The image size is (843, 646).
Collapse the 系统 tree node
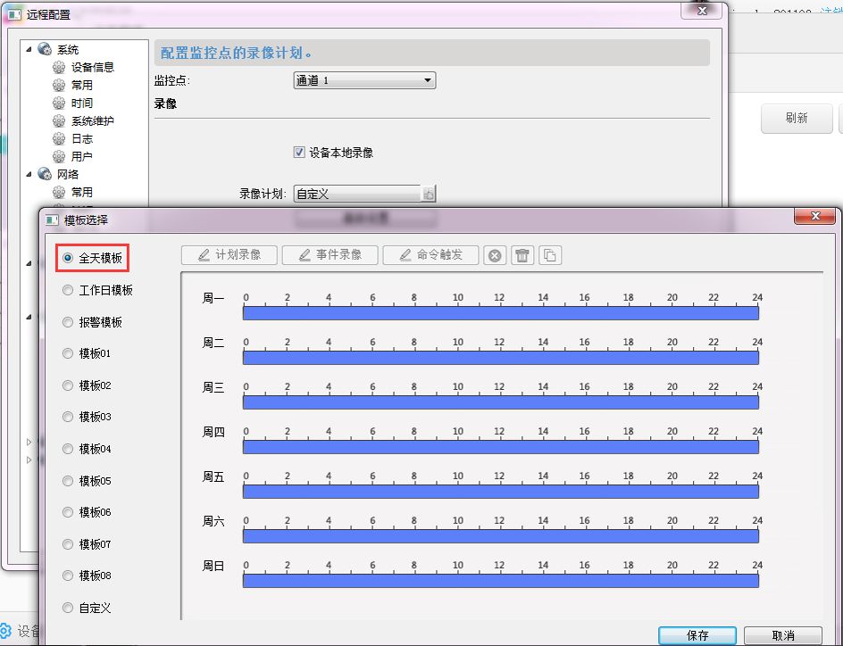(x=30, y=49)
